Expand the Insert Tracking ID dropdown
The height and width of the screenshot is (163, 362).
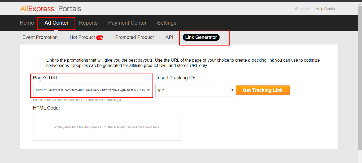pos(195,90)
